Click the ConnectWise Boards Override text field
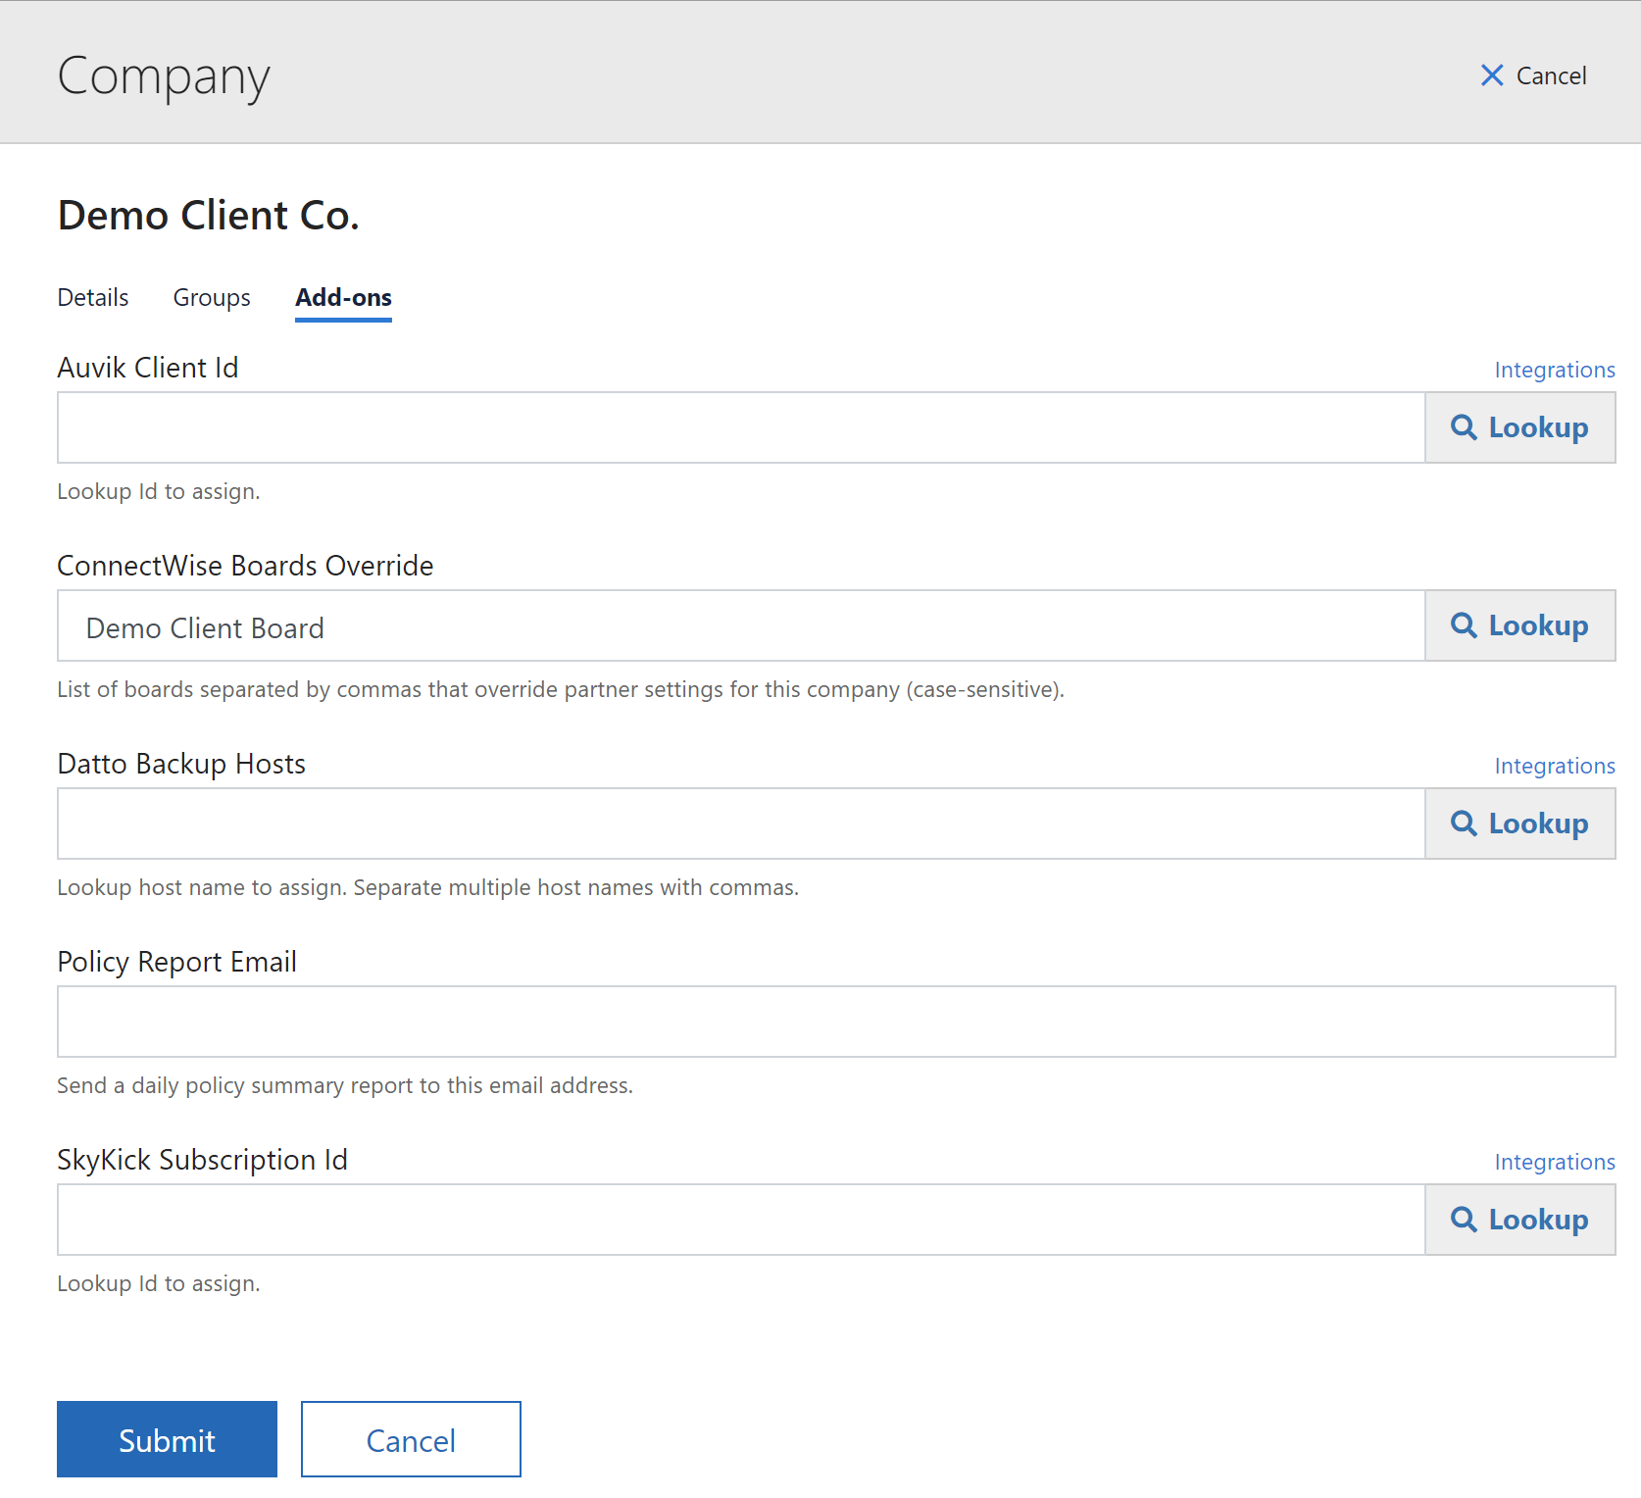 [x=741, y=625]
